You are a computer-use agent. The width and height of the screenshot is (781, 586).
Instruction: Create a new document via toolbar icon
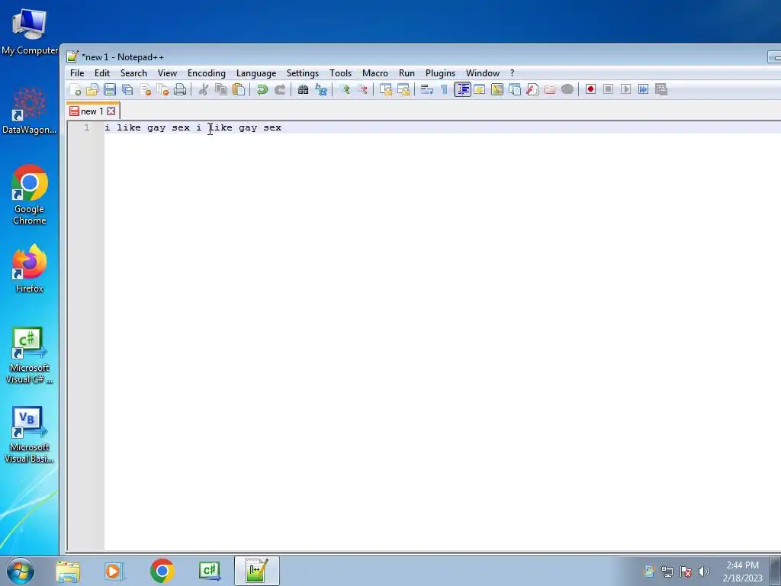76,90
